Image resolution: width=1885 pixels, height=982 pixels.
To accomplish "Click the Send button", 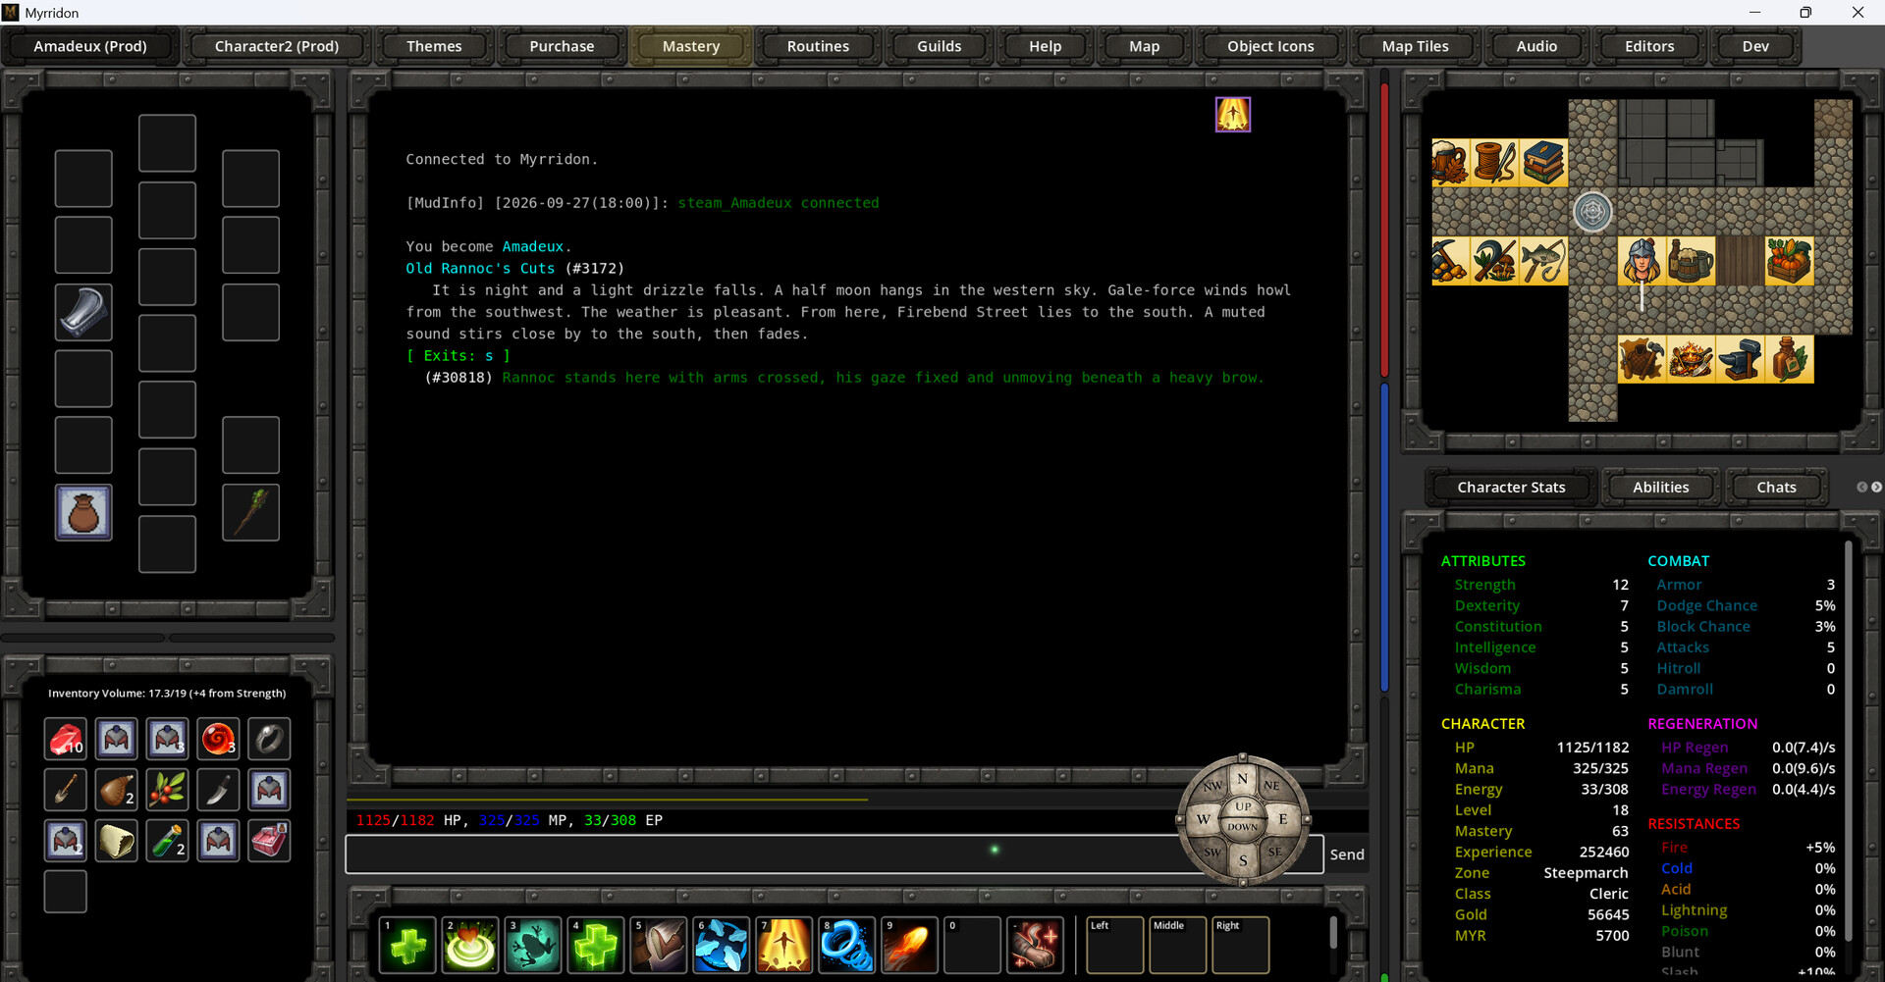I will [x=1347, y=854].
